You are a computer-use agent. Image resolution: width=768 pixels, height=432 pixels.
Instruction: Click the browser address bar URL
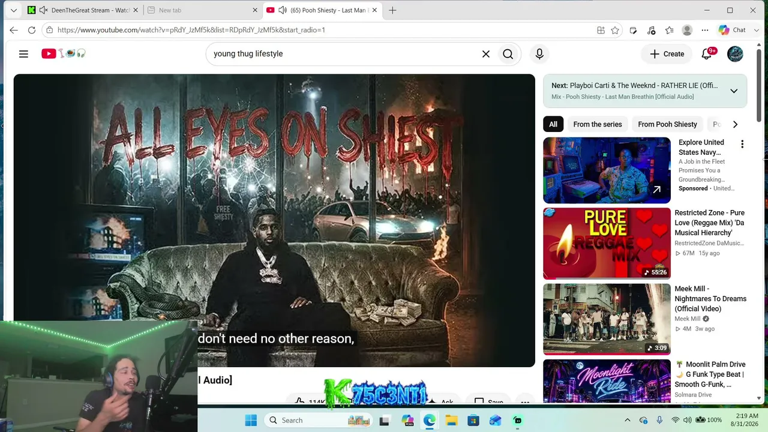point(191,30)
